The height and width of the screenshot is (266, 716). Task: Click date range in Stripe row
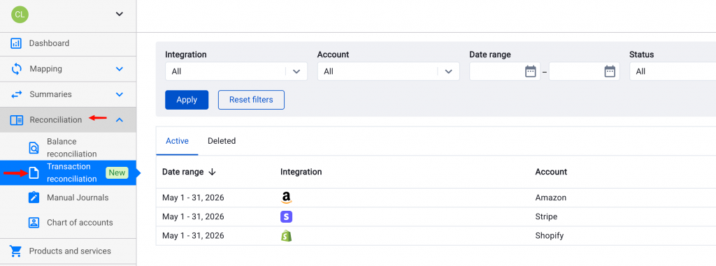tap(193, 216)
